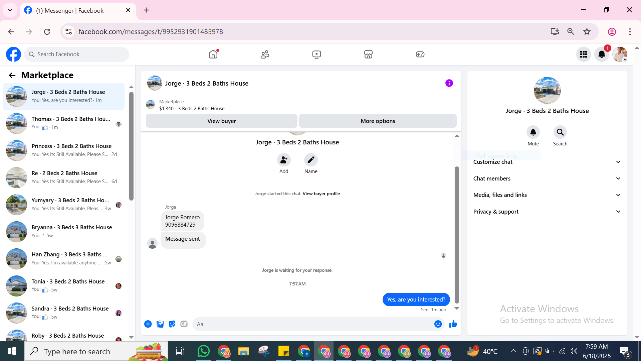The width and height of the screenshot is (641, 361).
Task: Click the address bar URL
Action: 151,31
